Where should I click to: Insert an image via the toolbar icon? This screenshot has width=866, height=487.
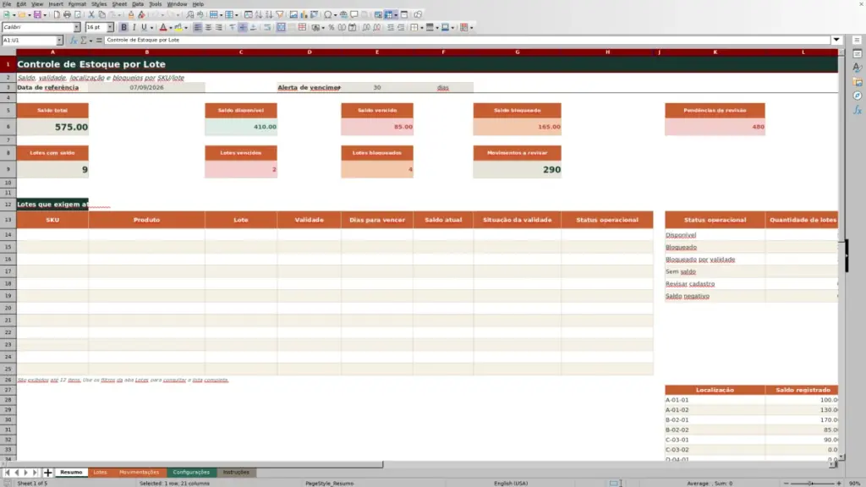coord(293,15)
